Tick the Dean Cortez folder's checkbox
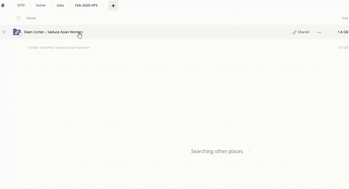The width and height of the screenshot is (349, 189). [x=21, y=34]
